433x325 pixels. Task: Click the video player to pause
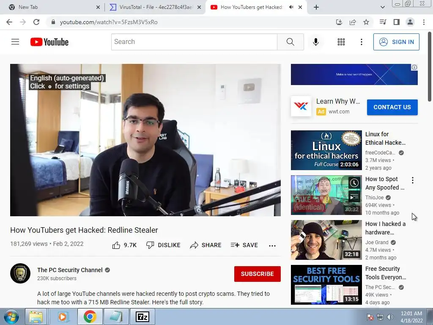click(x=145, y=140)
